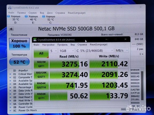Select the 05 Percentage Used row

click(21, 87)
